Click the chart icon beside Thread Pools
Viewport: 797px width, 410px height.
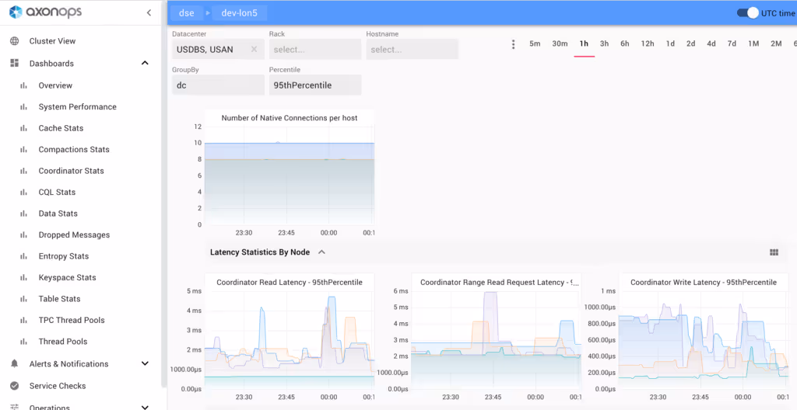click(23, 342)
